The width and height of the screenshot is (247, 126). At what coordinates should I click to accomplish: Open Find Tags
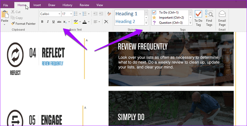(x=209, y=18)
